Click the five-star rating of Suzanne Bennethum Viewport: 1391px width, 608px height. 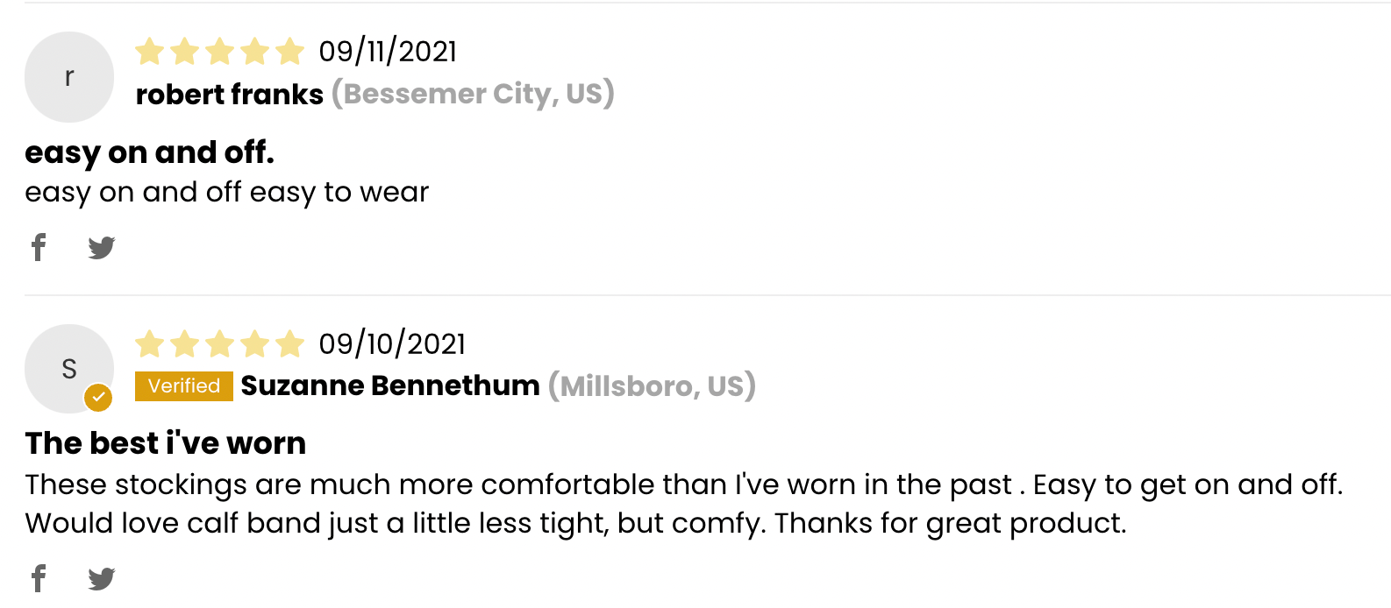(x=219, y=344)
